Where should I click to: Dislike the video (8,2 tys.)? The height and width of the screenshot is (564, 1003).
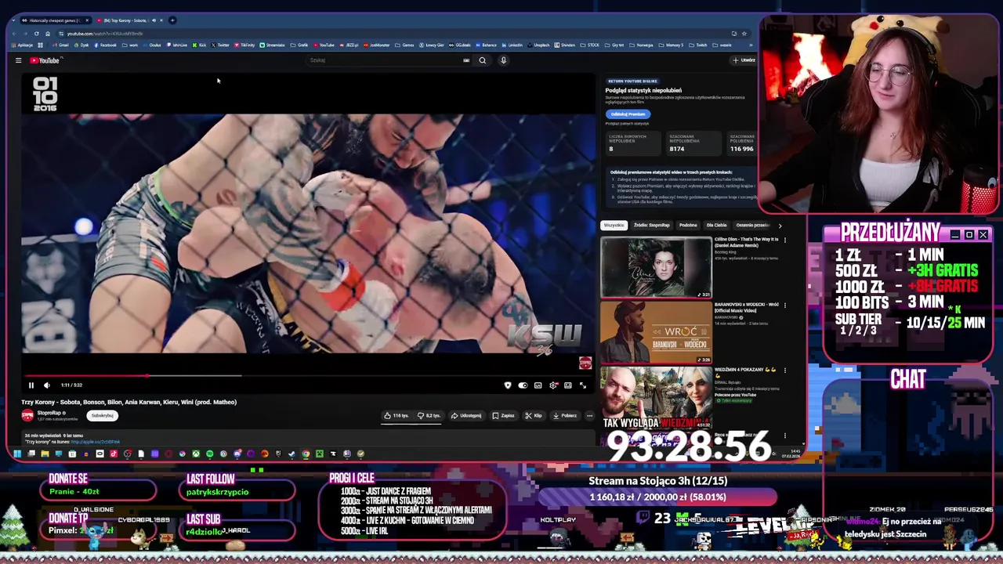coord(429,415)
